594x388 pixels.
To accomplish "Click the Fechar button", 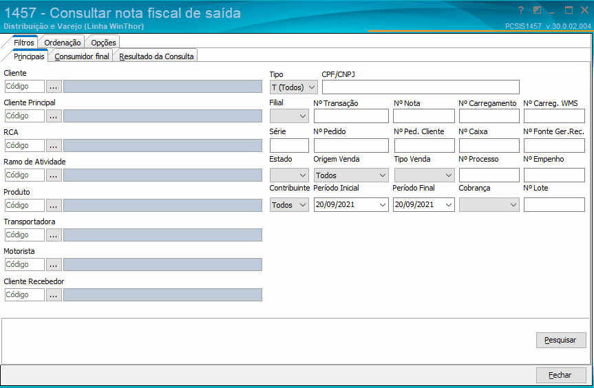I will 561,375.
